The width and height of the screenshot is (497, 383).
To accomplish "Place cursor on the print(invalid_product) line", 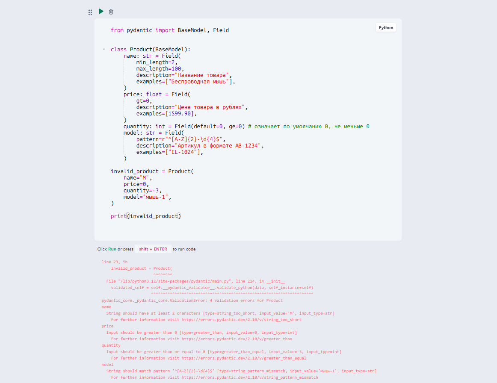I will click(146, 216).
